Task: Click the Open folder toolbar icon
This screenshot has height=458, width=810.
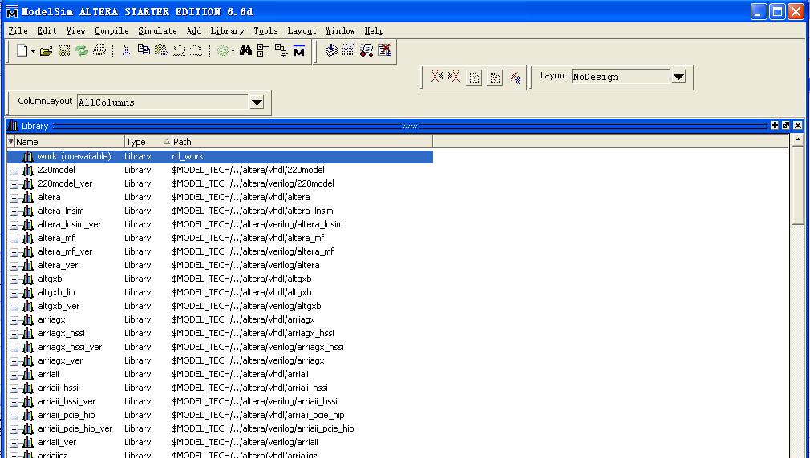Action: [x=46, y=50]
